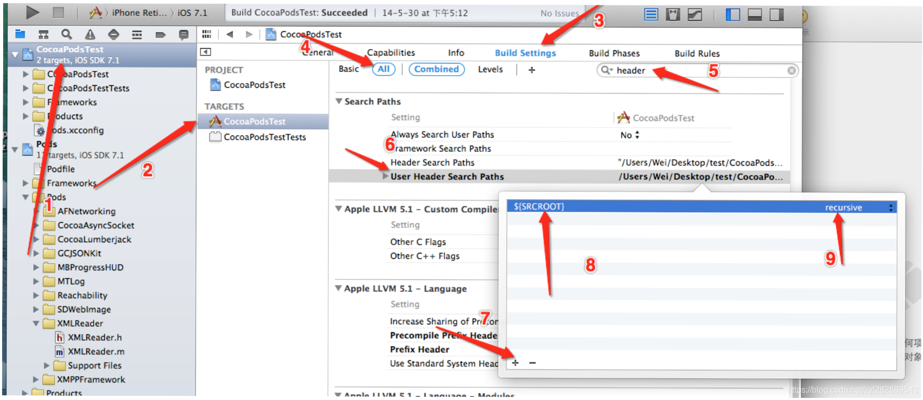Toggle the debug area (bottom) pane
923x400 pixels.
coord(755,14)
